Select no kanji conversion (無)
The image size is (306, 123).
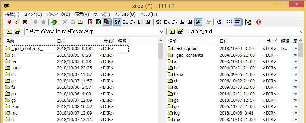tap(198, 22)
